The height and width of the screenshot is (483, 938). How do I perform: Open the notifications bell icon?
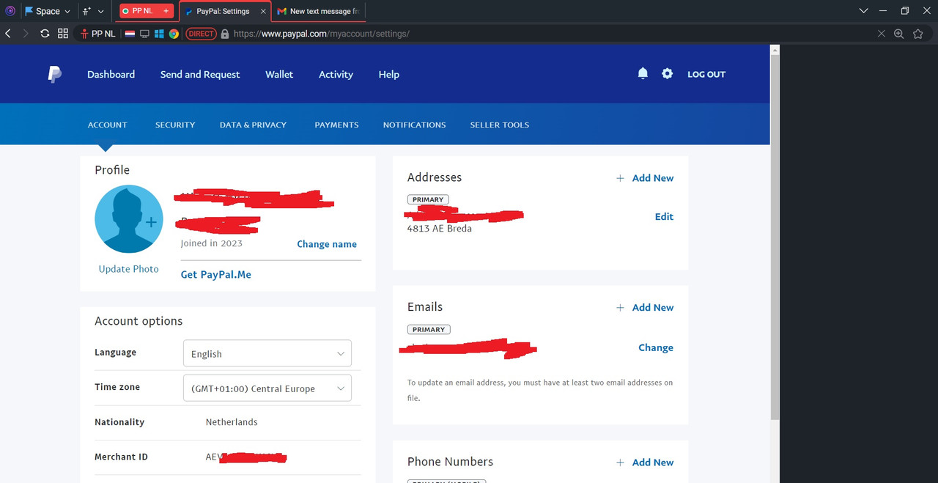click(643, 73)
